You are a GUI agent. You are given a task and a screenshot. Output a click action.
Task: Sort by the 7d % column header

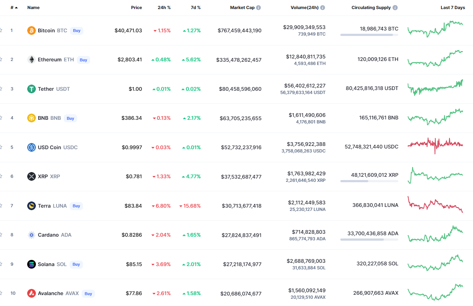pos(196,8)
